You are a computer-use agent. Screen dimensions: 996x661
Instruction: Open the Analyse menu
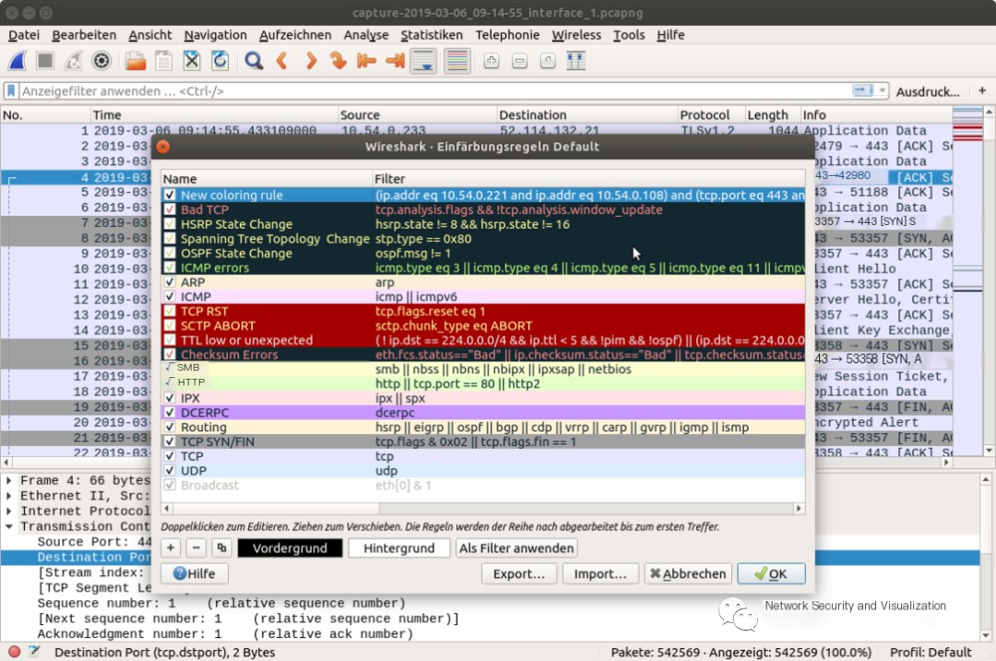point(366,35)
